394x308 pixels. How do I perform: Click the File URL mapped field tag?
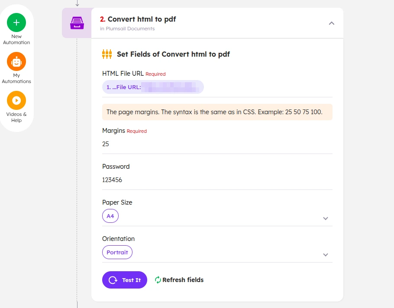point(153,87)
